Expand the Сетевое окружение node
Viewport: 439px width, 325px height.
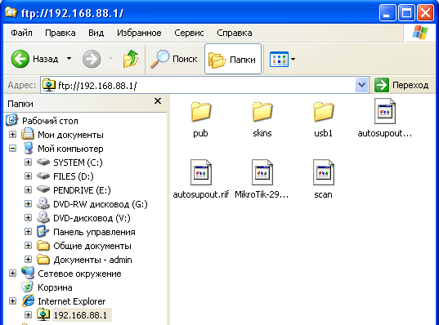click(x=12, y=274)
